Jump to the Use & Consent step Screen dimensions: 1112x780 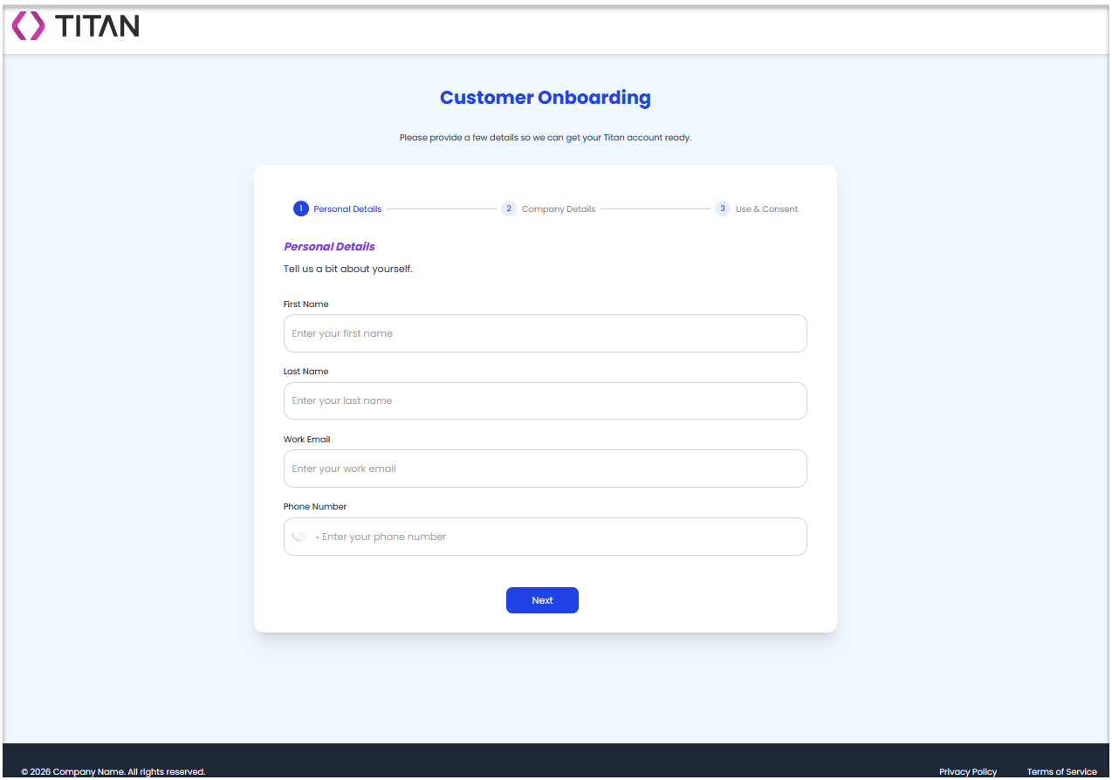[765, 209]
